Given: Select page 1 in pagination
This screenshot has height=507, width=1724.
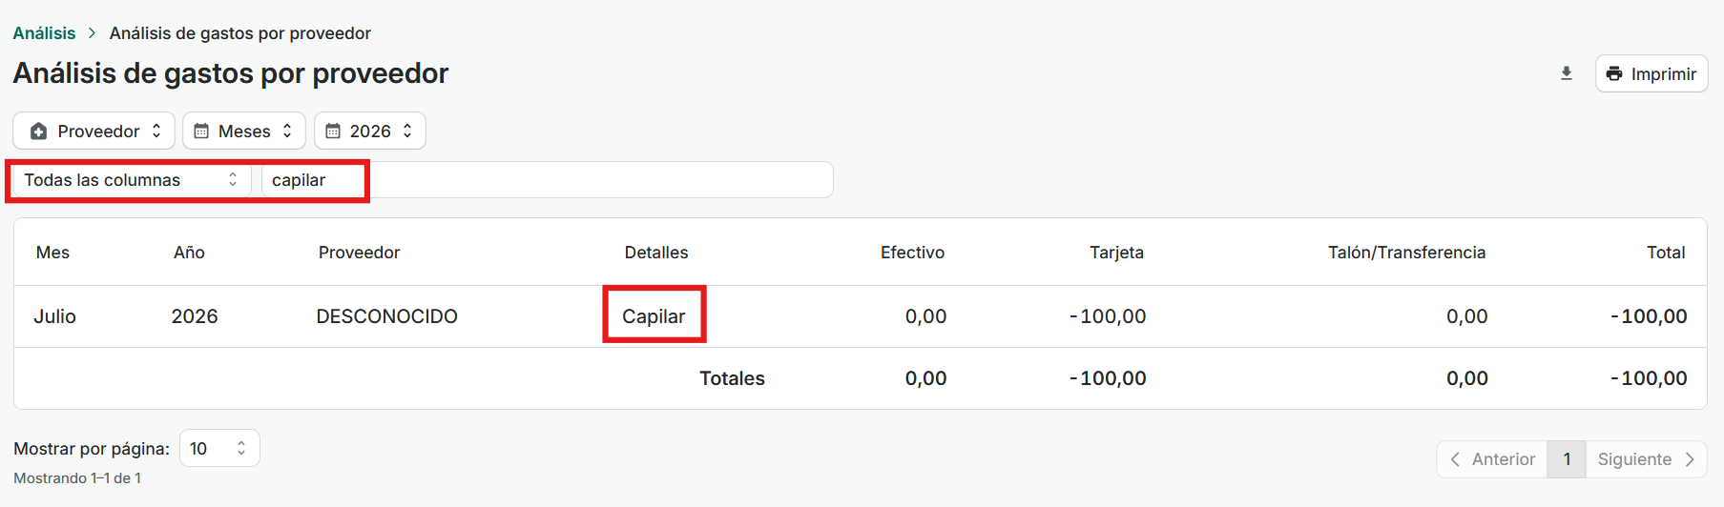Looking at the screenshot, I should [1567, 459].
